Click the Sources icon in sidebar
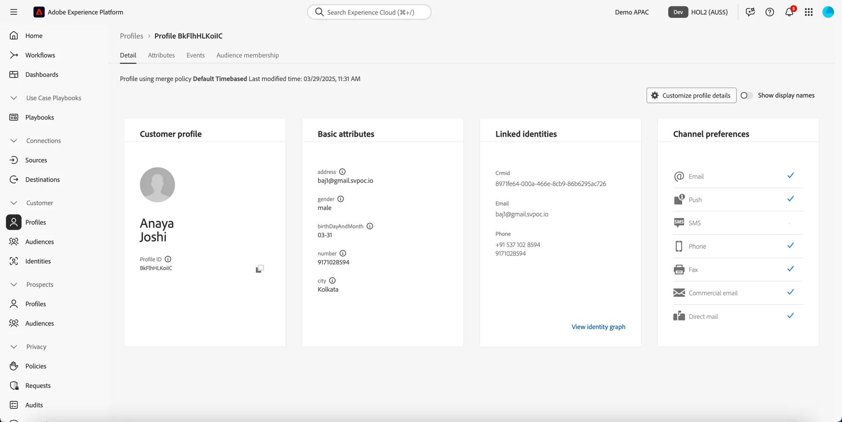This screenshot has height=422, width=842. click(x=14, y=160)
